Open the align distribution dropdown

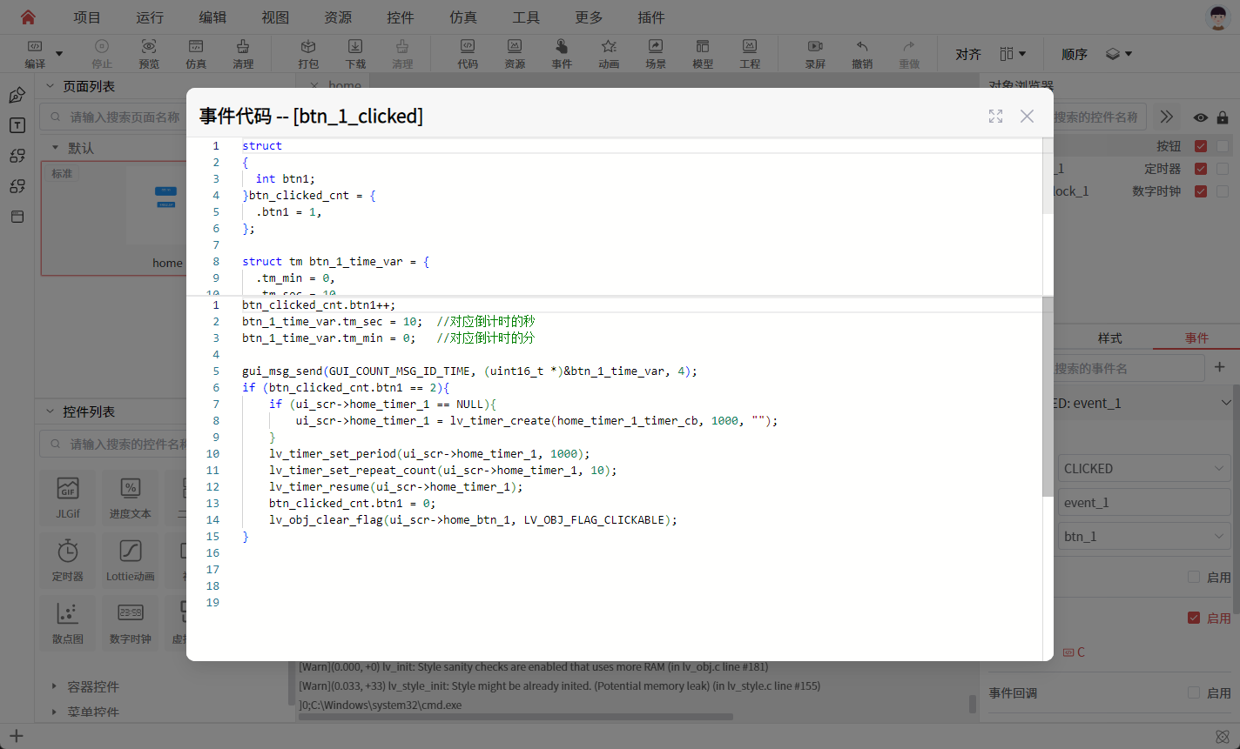tap(1013, 54)
